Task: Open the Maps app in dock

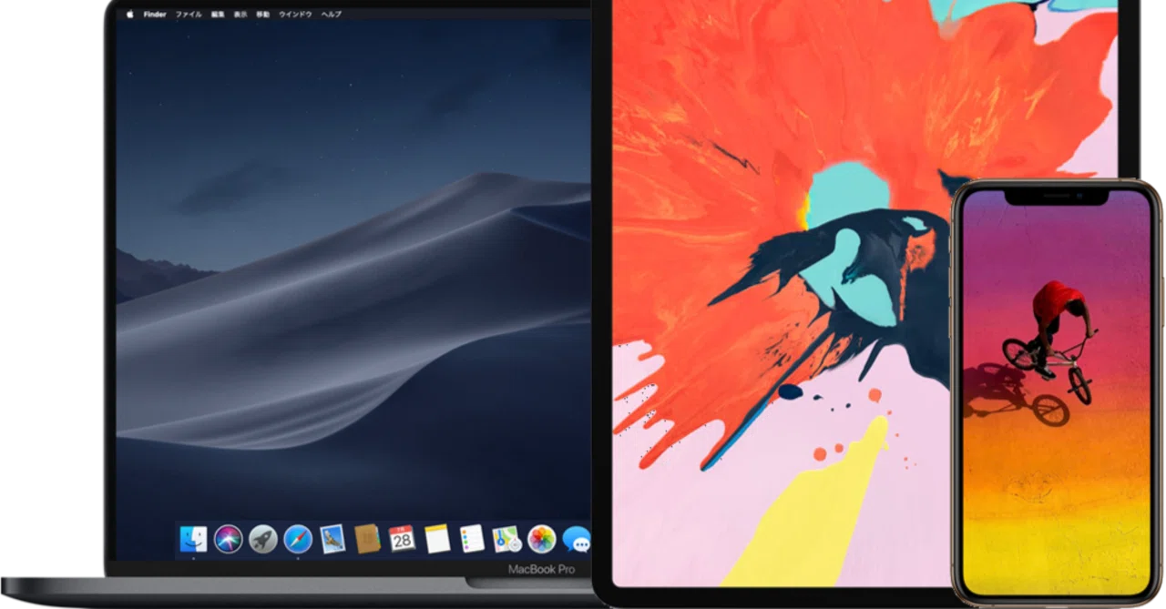Action: click(x=506, y=539)
